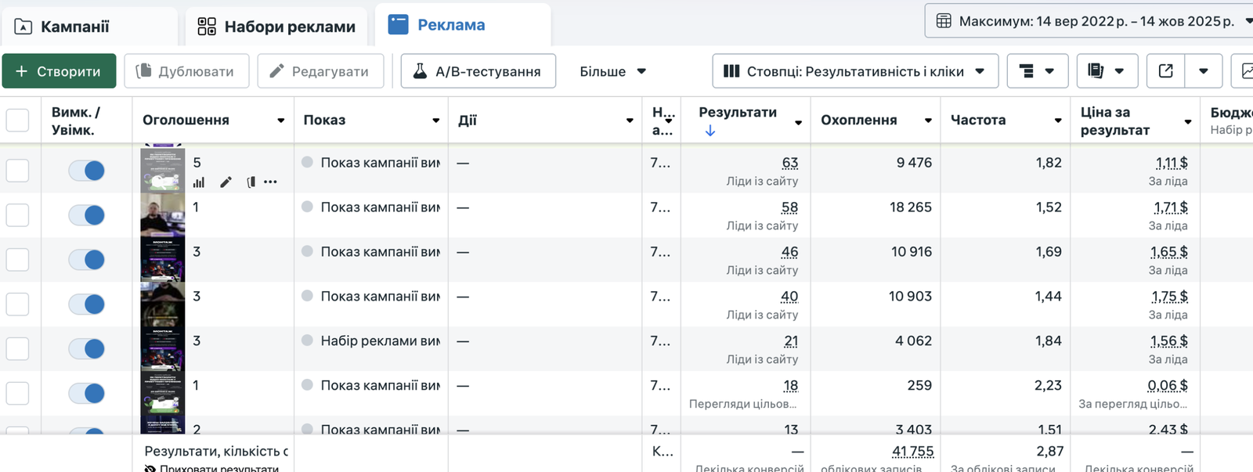Viewport: 1253px width, 472px height.
Task: Click the A/B-тестування button
Action: tap(478, 71)
